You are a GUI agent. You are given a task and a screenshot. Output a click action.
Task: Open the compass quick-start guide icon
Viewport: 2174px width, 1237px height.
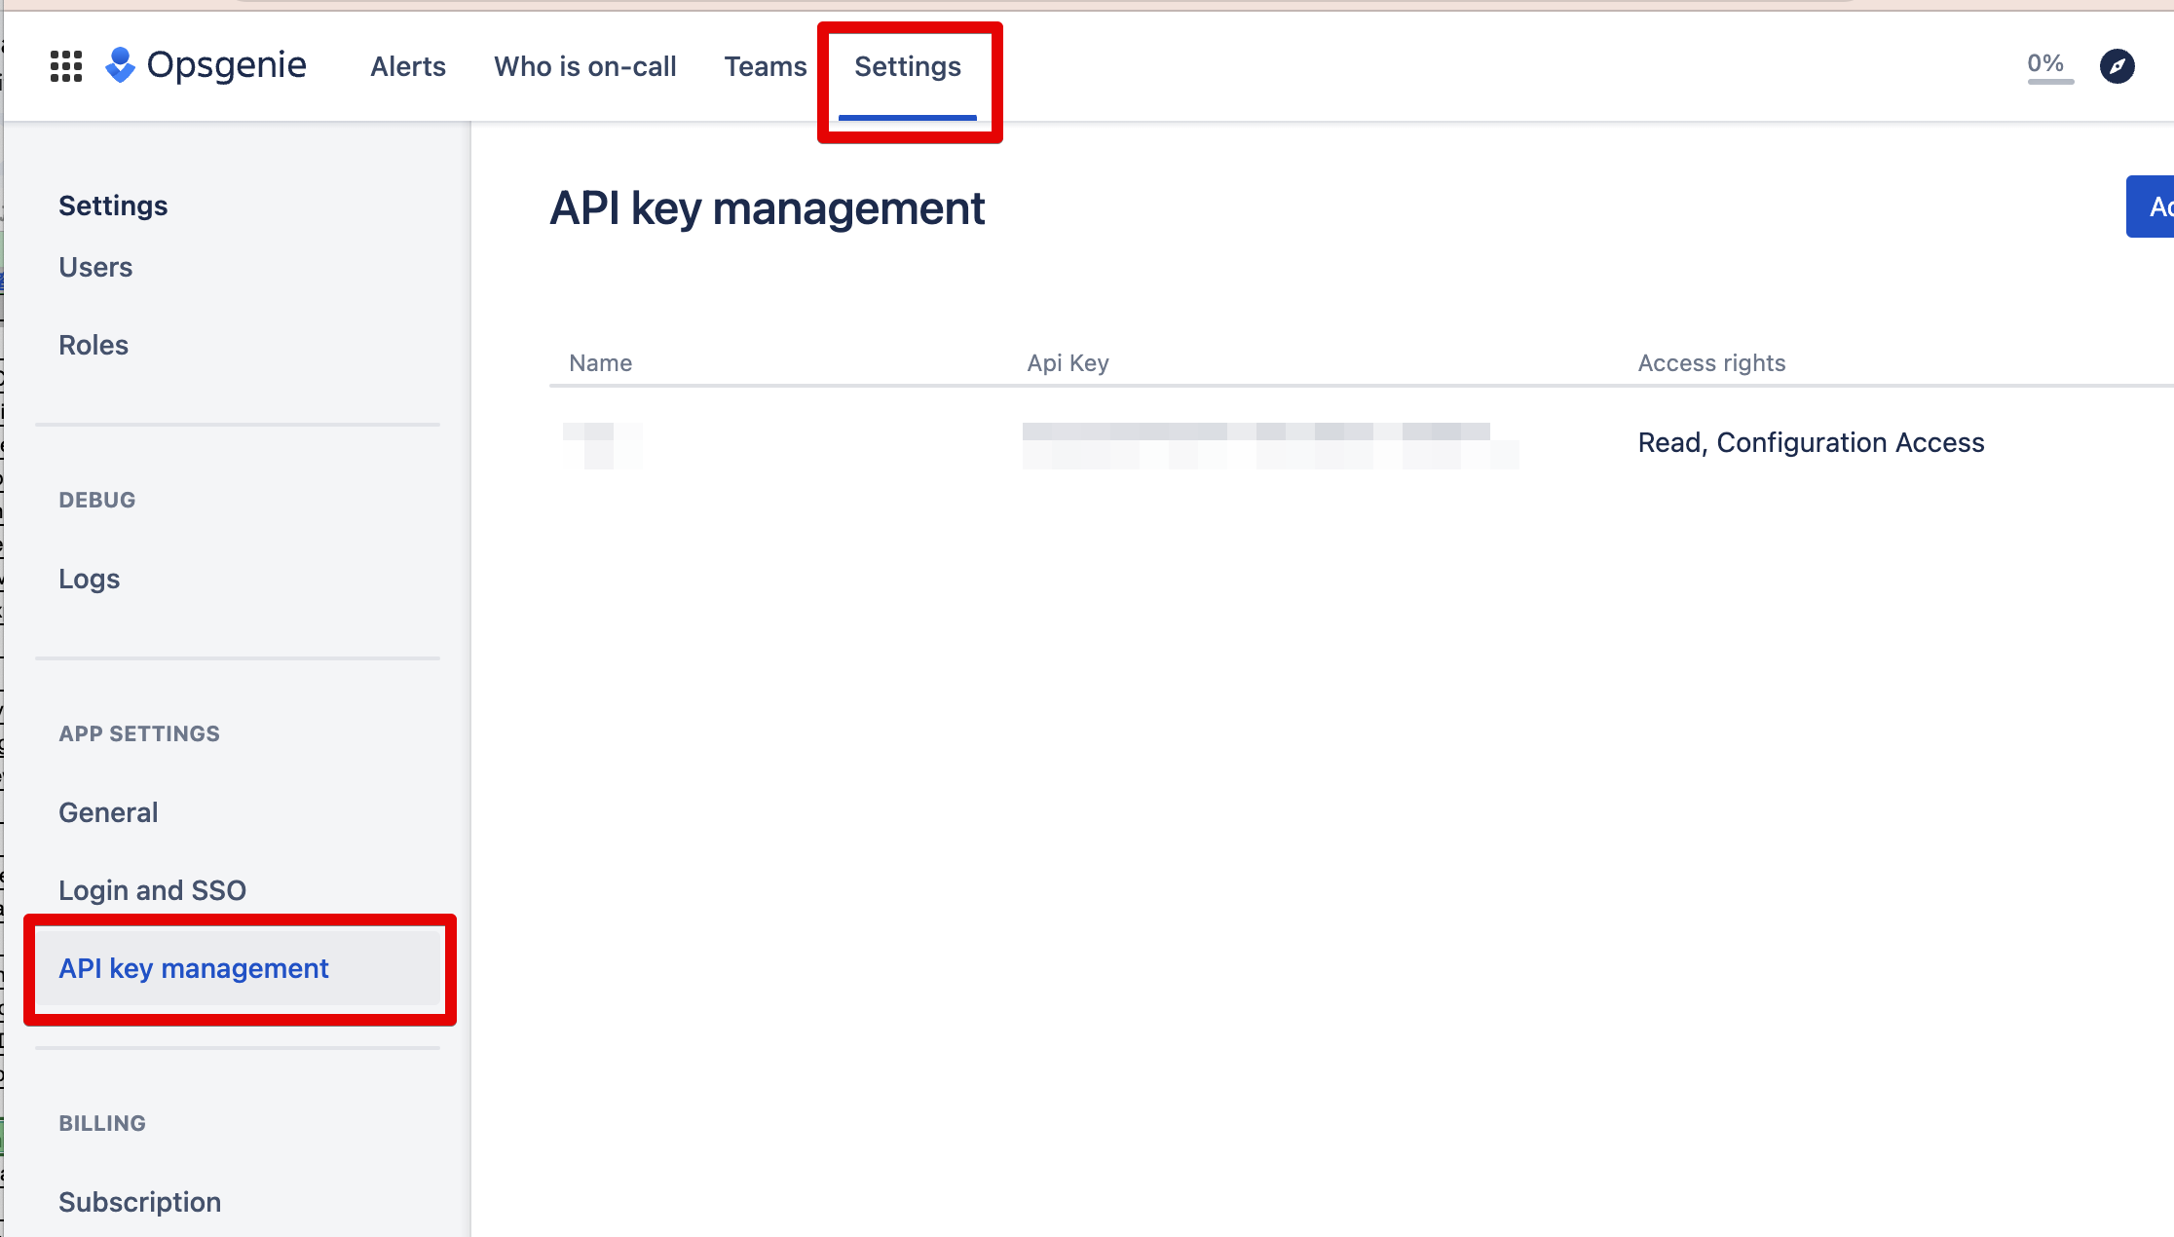point(2117,66)
